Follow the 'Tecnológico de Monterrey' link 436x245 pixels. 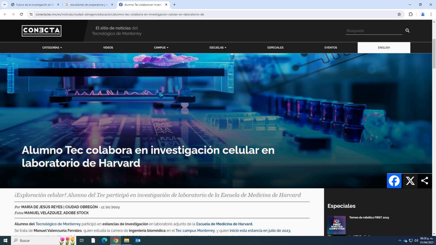pos(58,224)
